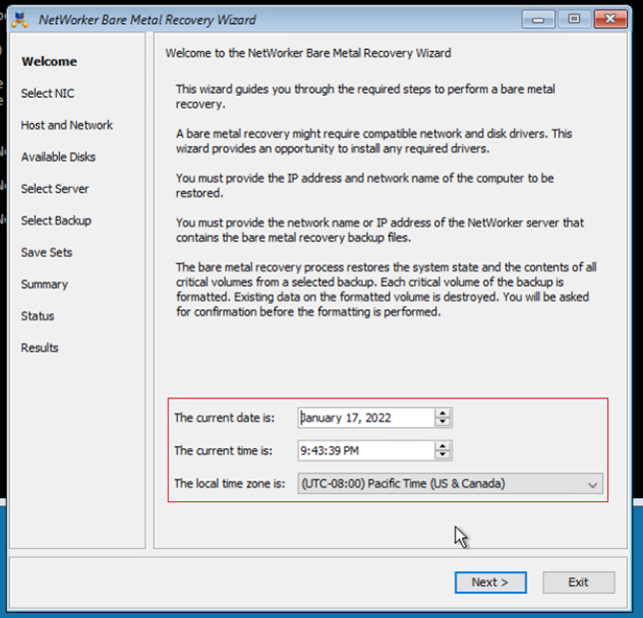
Task: Click 'The current date is:' label
Action: 225,418
